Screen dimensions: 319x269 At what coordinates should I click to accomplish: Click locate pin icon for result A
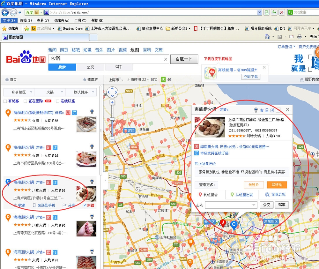92,111
